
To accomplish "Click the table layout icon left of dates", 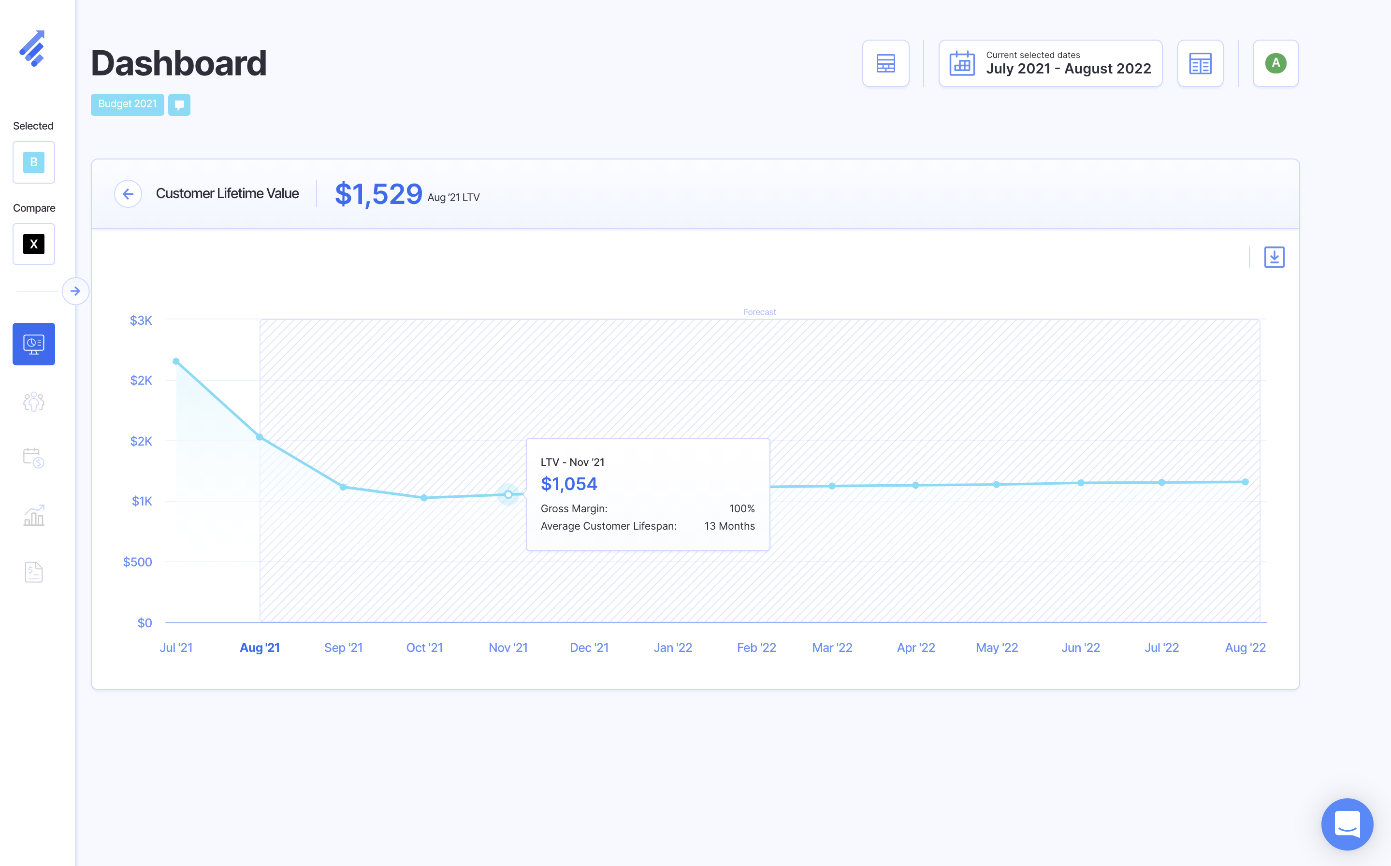I will 885,64.
